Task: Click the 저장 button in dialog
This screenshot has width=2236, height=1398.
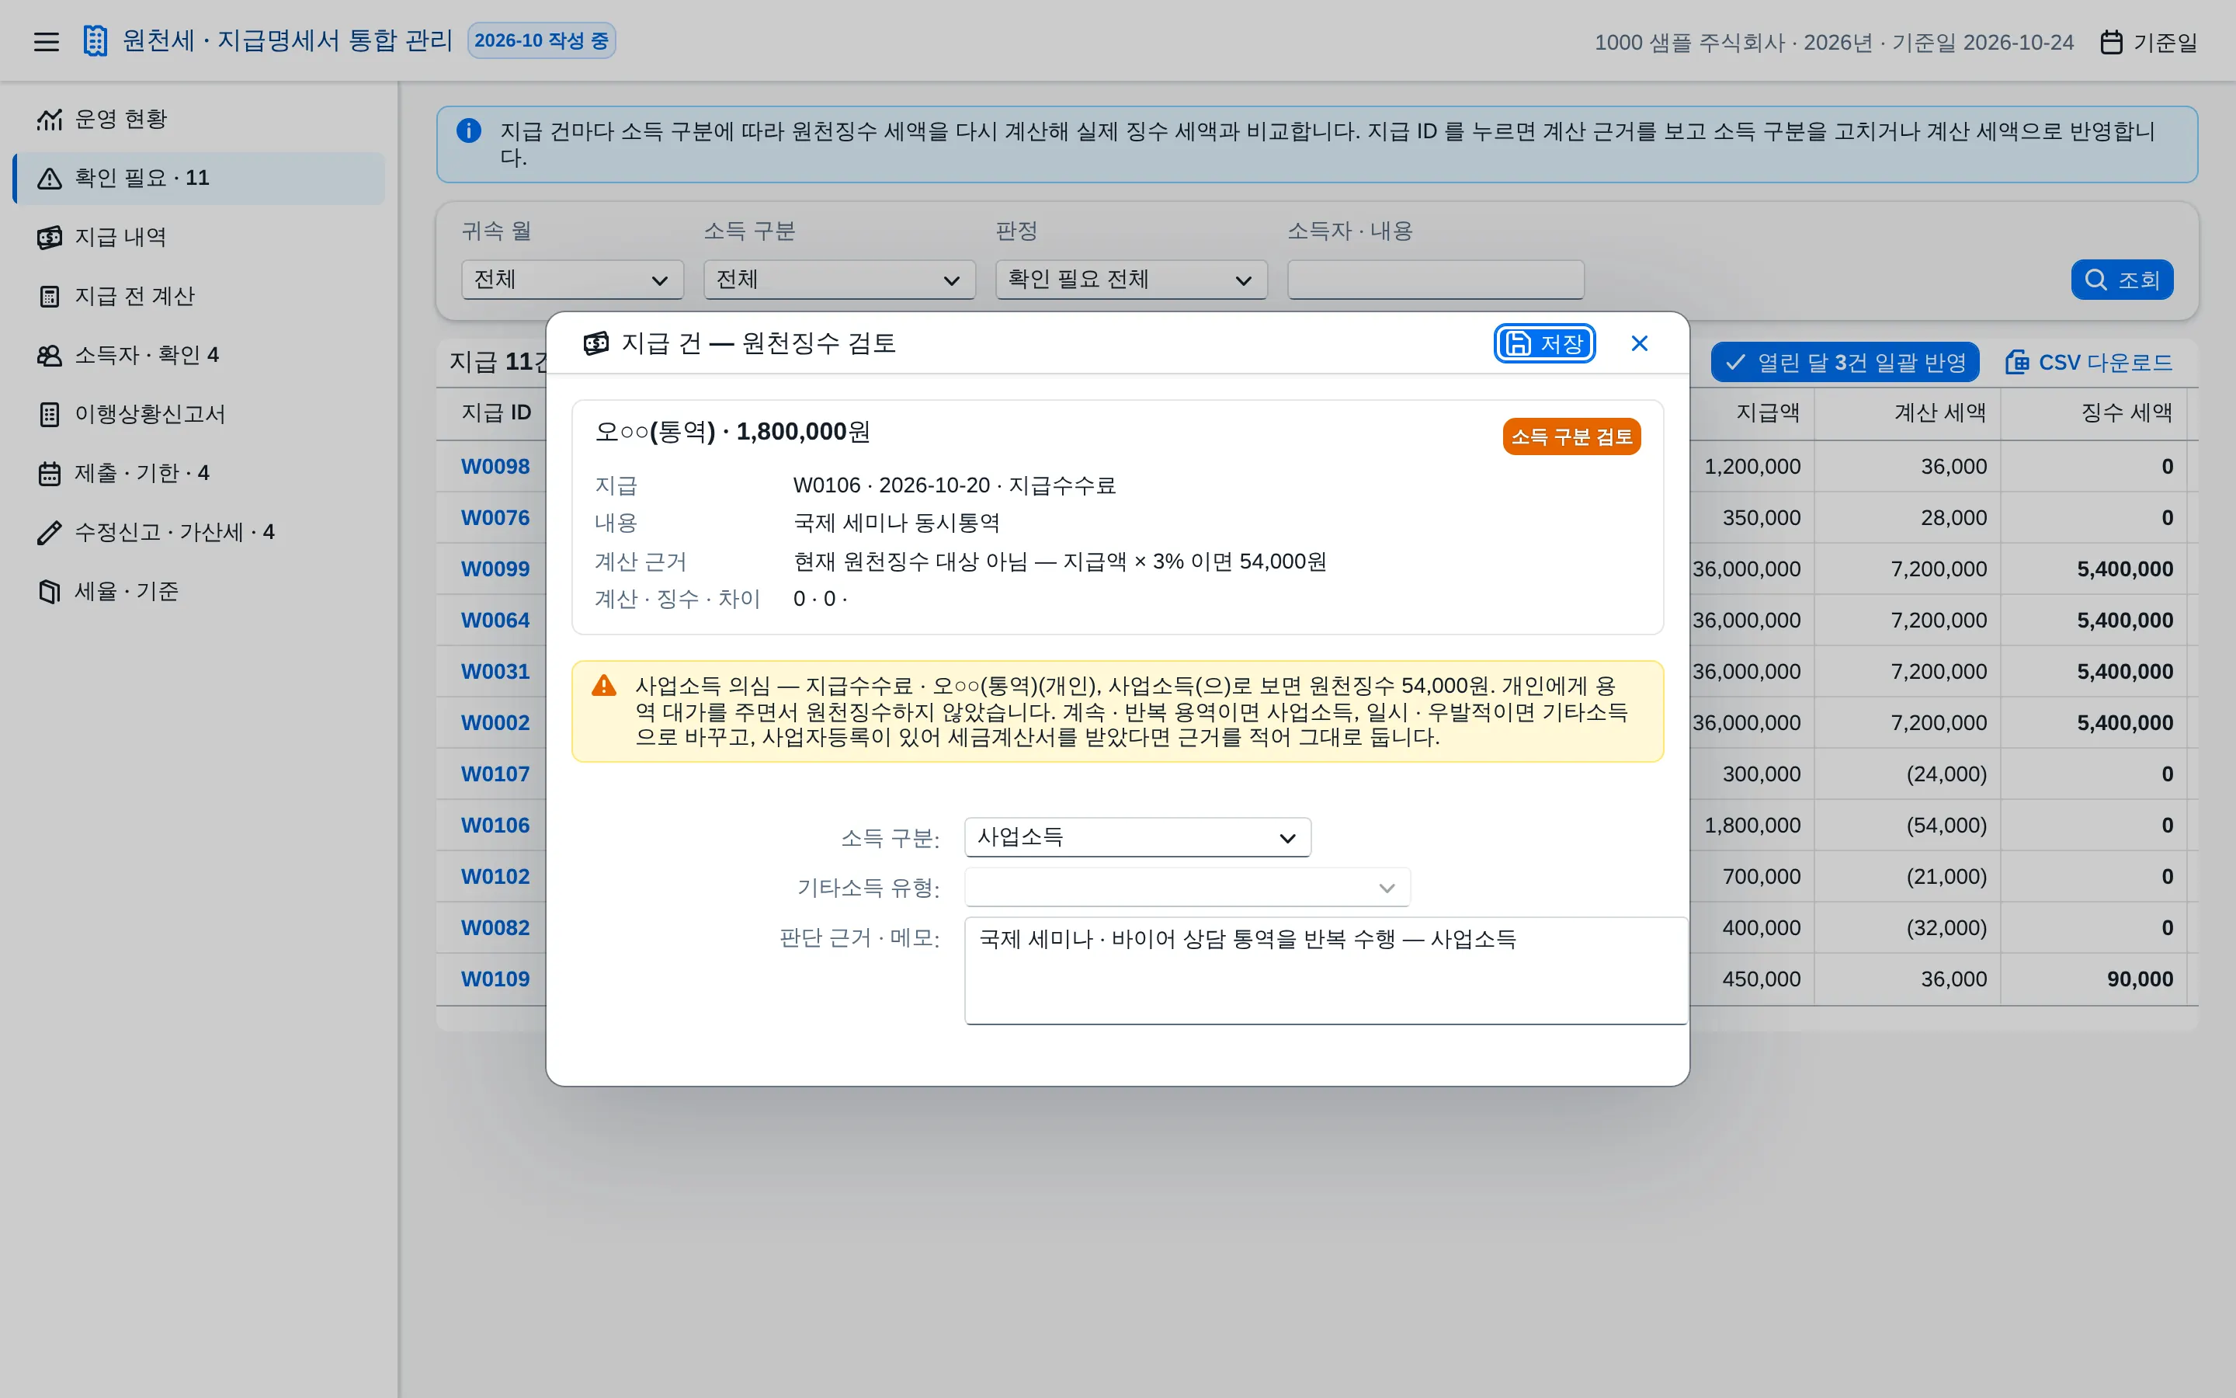Action: [x=1545, y=344]
